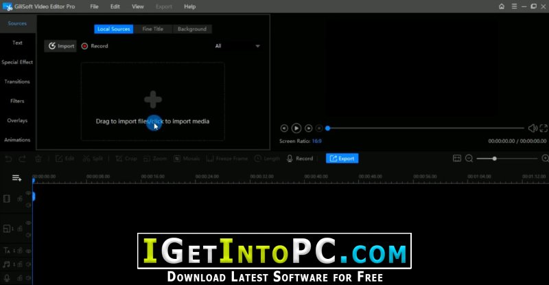
Task: Click the Split scissors tool
Action: pos(93,159)
